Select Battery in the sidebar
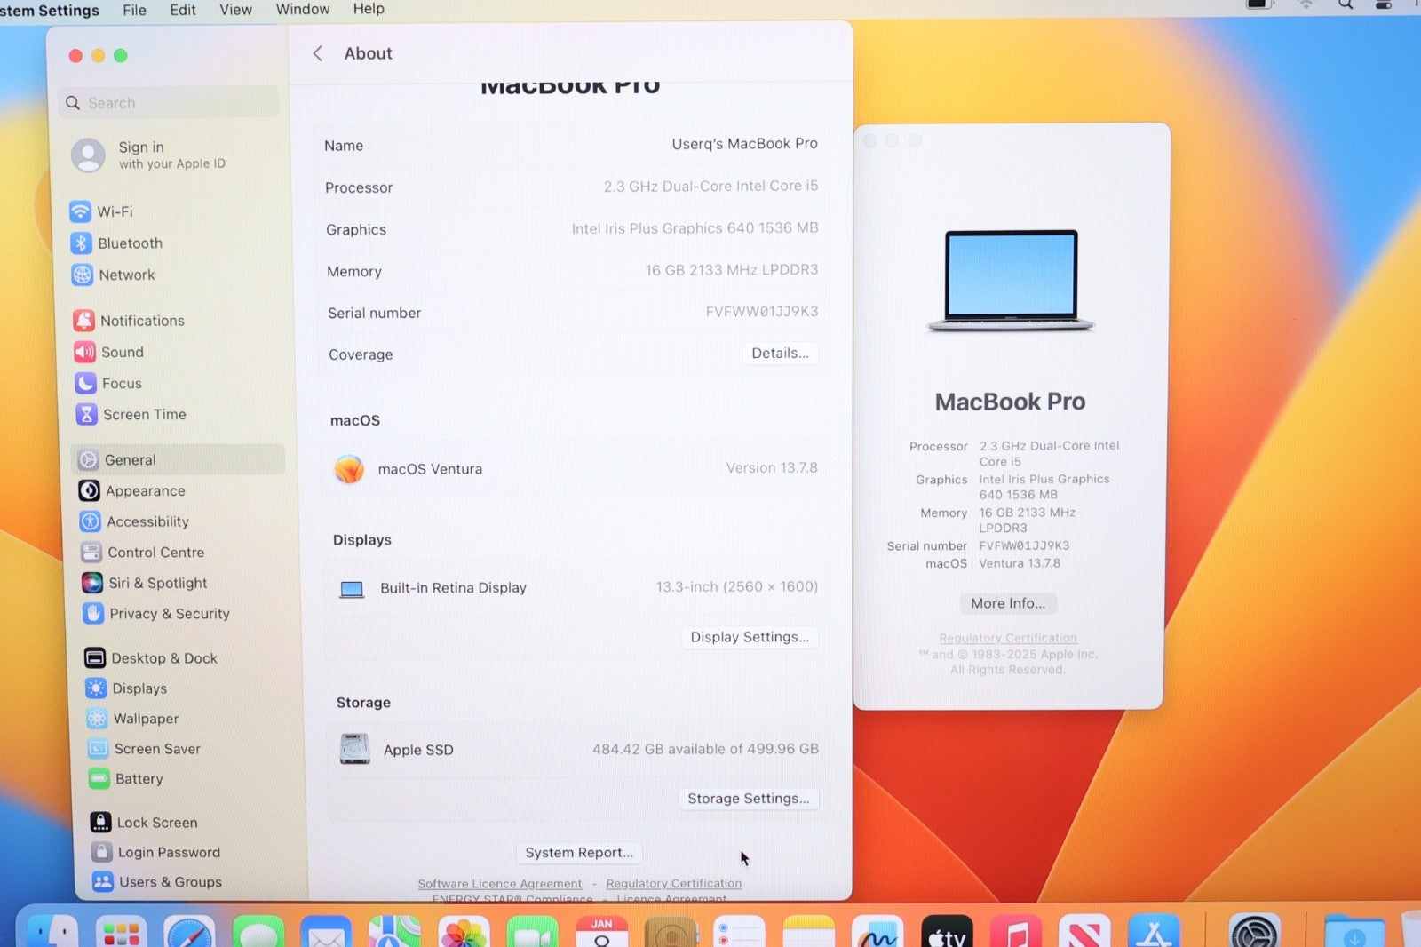Viewport: 1421px width, 947px height. coord(139,779)
